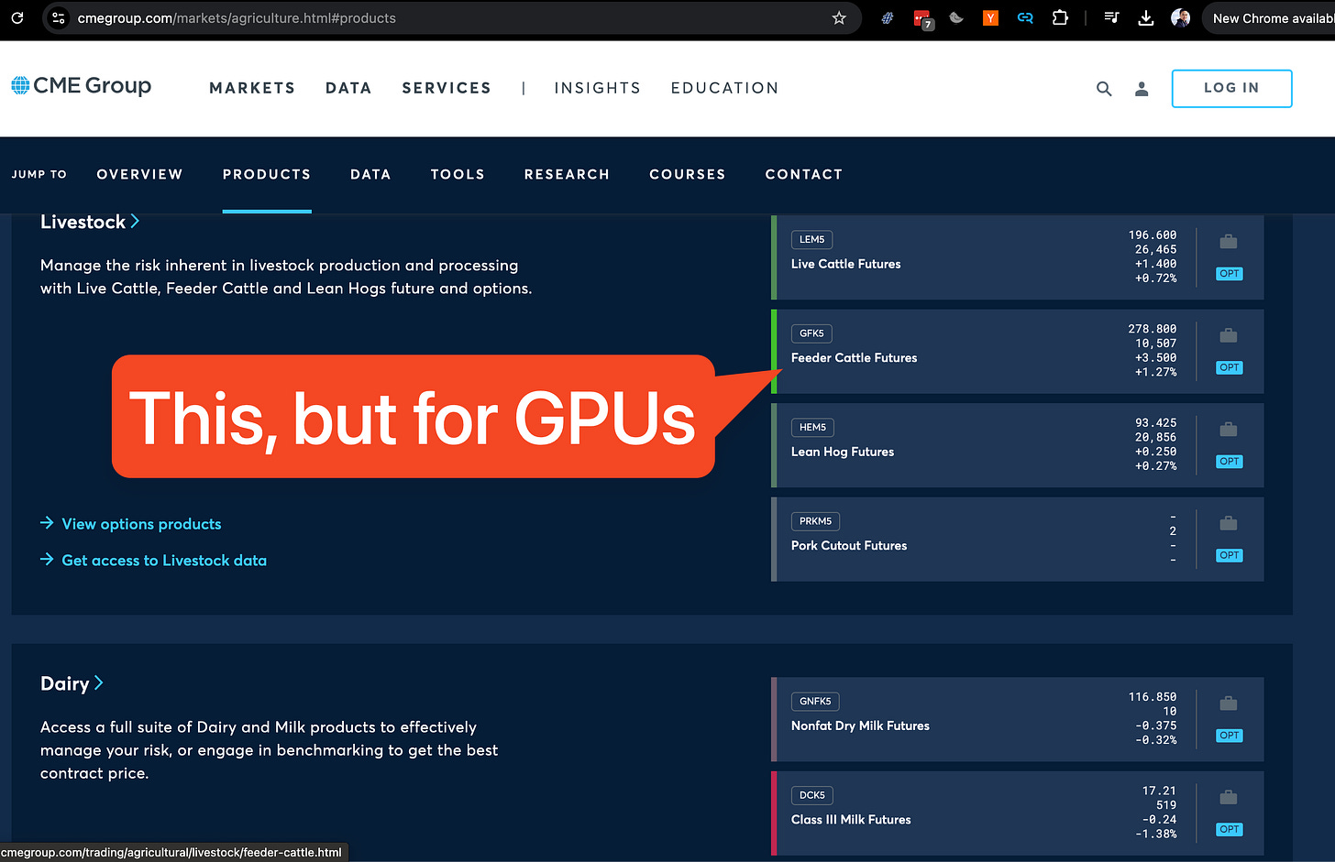Open Lean Hog Futures product
This screenshot has width=1335, height=862.
point(843,452)
